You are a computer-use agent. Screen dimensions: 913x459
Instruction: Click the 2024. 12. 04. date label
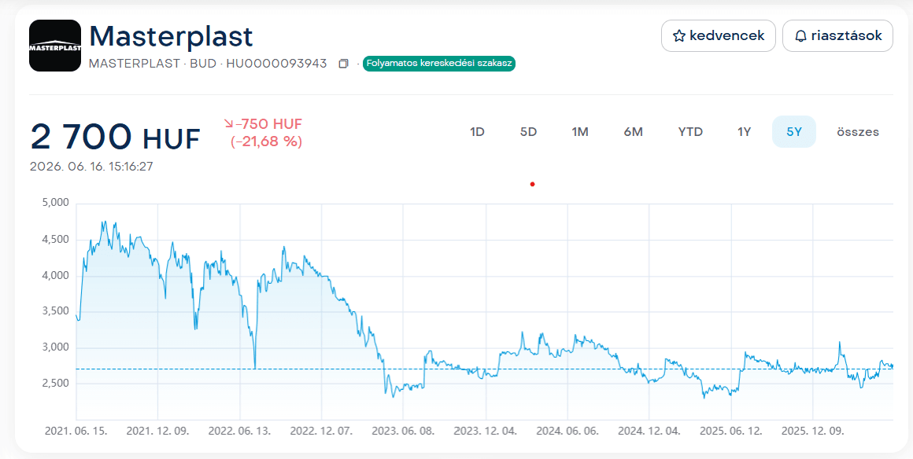tap(649, 431)
